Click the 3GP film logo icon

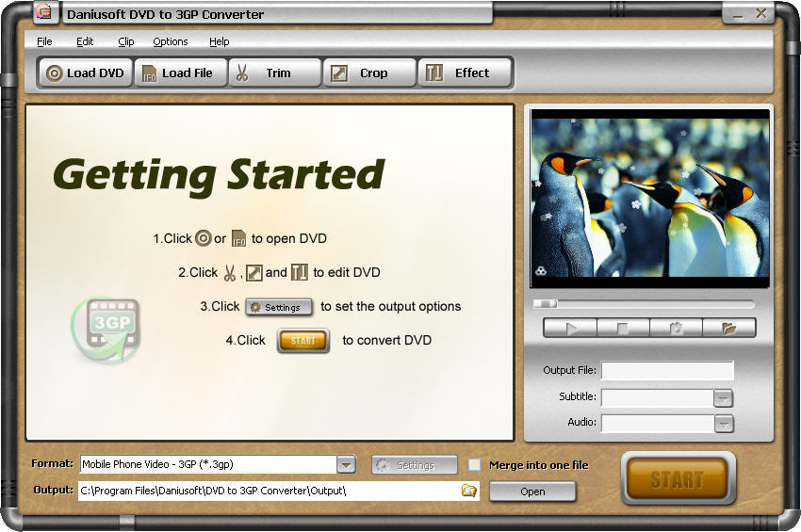point(106,330)
